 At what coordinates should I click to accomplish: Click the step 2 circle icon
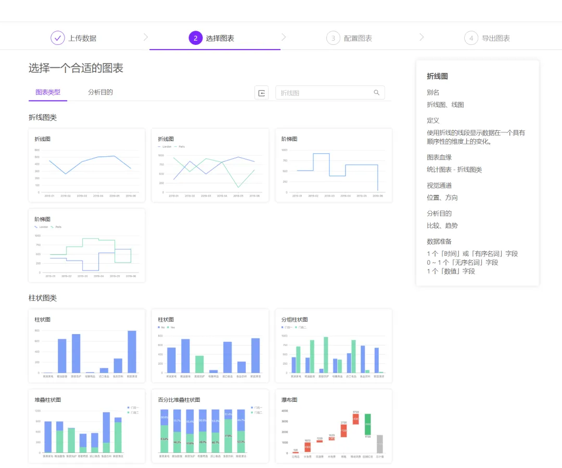tap(195, 38)
